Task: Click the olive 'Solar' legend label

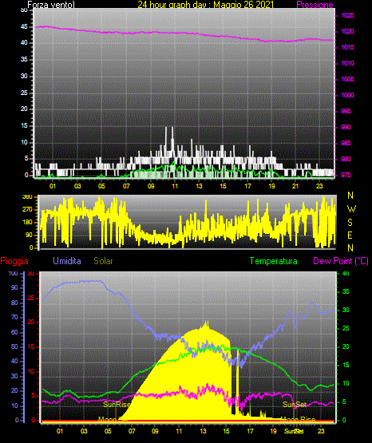Action: 103,261
